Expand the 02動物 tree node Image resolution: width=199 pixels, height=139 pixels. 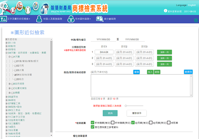[x=6, y=46]
